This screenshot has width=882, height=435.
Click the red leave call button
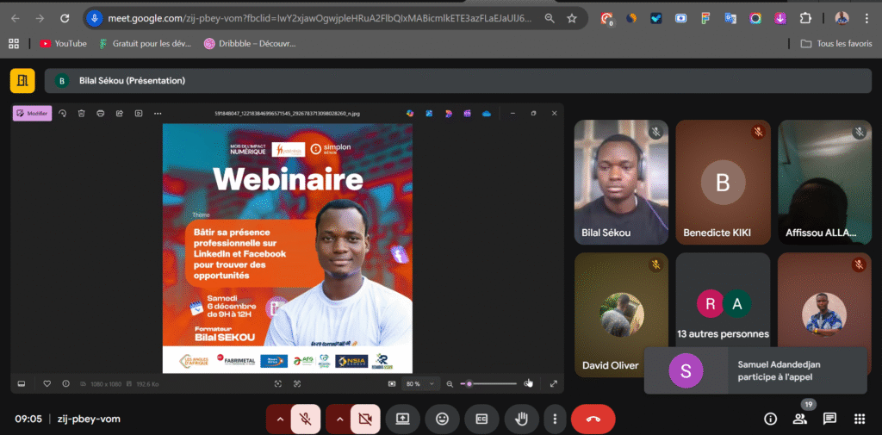pyautogui.click(x=593, y=419)
